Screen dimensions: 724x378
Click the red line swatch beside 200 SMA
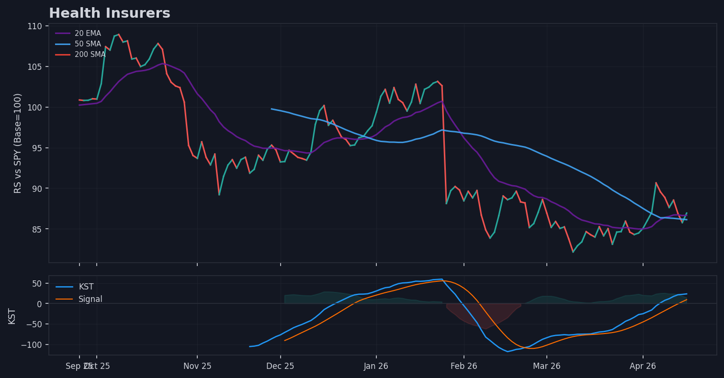tap(63, 55)
